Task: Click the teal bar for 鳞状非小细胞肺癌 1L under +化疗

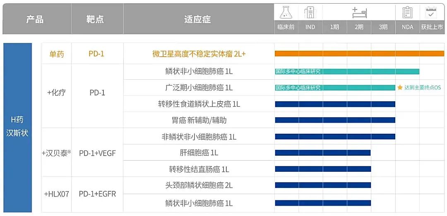Action: click(x=347, y=71)
